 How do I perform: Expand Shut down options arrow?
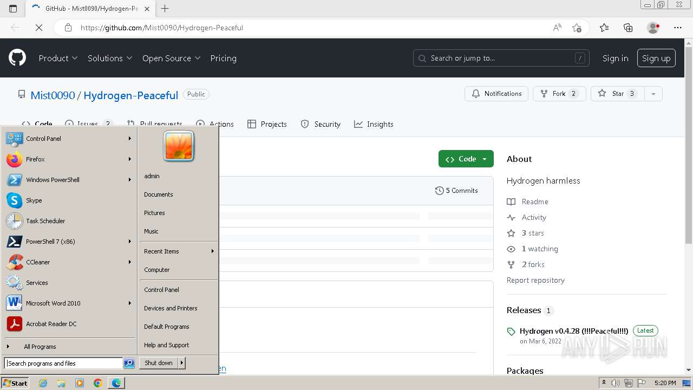[182, 363]
